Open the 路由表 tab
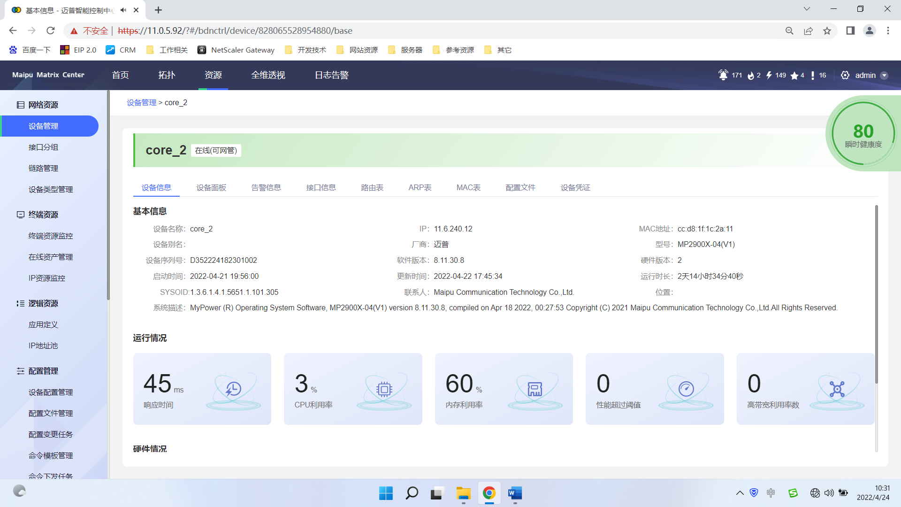Image resolution: width=901 pixels, height=507 pixels. click(x=372, y=187)
